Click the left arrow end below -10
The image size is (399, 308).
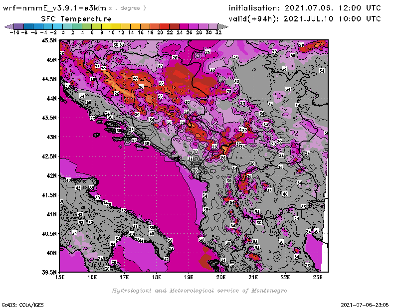point(9,26)
